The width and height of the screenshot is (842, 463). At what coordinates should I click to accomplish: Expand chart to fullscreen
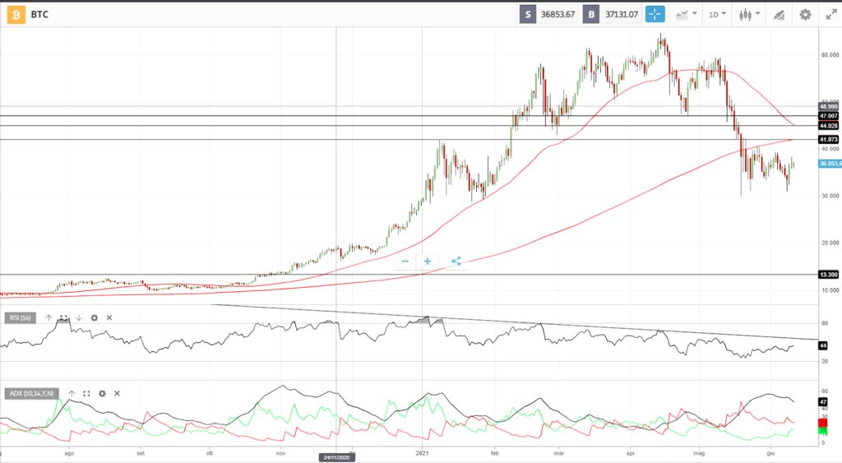[x=831, y=15]
